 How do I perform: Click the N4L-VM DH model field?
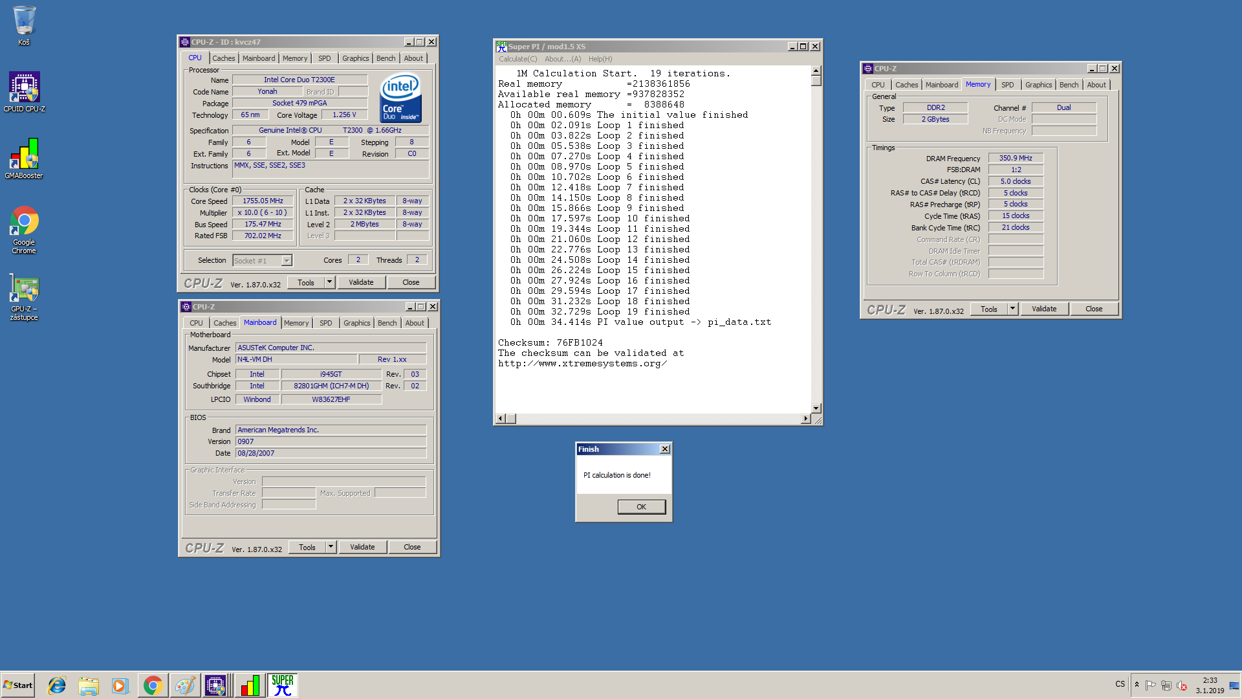(x=296, y=359)
